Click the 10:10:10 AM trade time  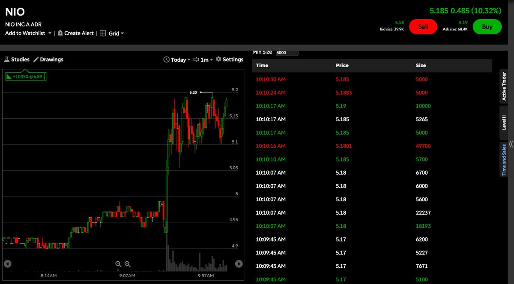point(271,159)
